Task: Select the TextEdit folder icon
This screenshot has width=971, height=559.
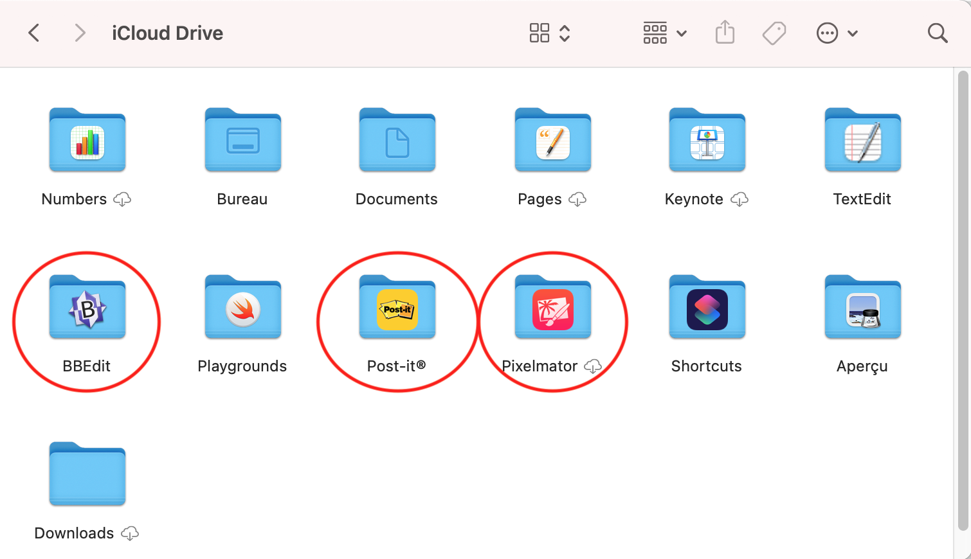Action: click(863, 140)
